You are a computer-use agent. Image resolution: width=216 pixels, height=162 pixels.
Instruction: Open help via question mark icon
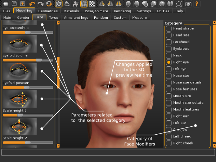coord(197,4)
